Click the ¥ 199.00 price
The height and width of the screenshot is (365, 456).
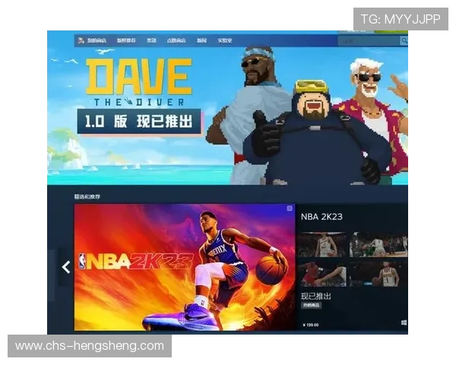[311, 325]
